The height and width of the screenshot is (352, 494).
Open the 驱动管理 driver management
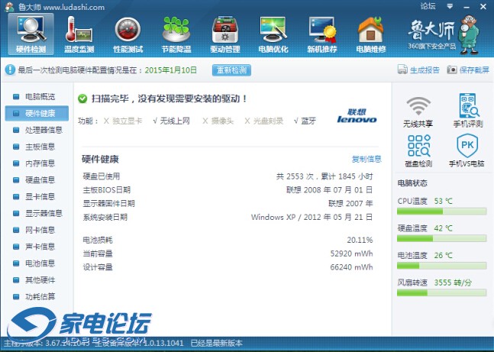225,34
